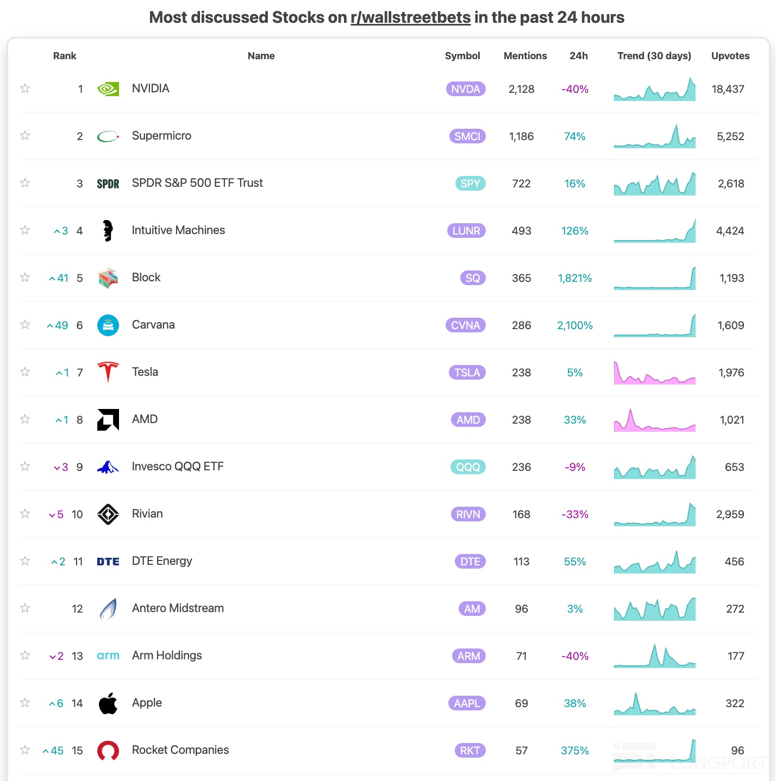Sort by Upvotes column header

coord(730,56)
